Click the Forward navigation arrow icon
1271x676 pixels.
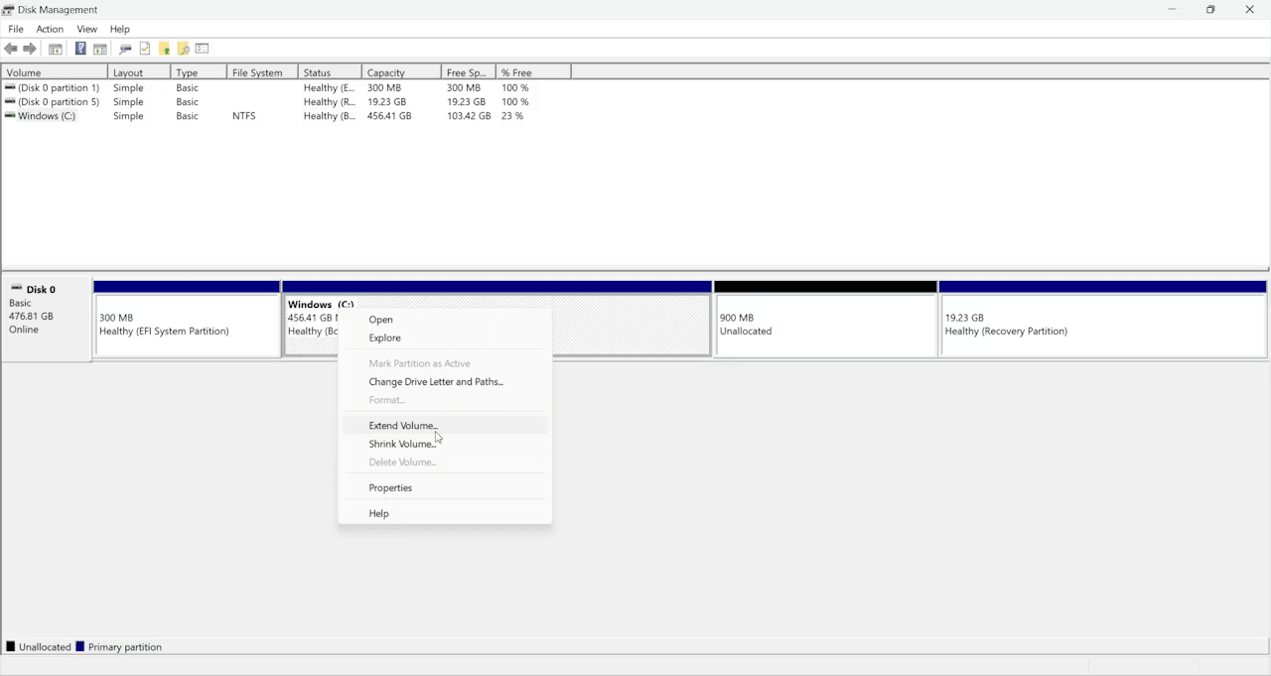coord(29,49)
